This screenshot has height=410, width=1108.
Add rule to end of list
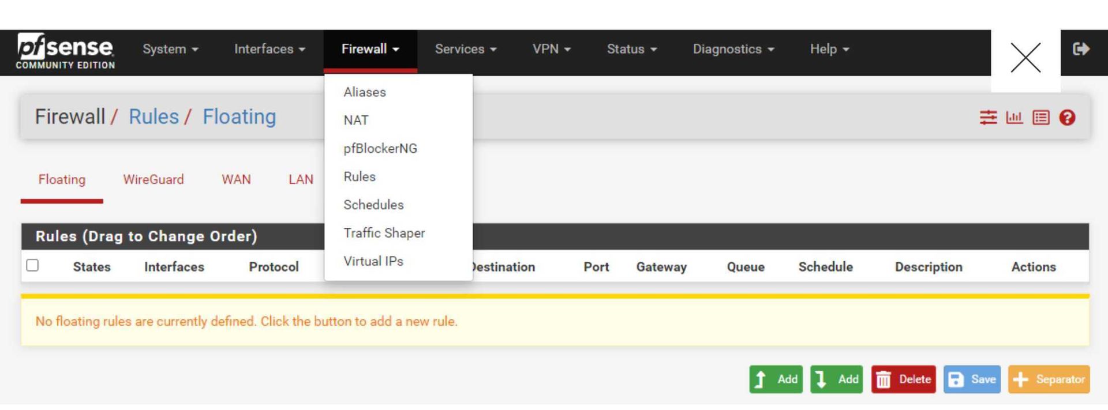(836, 379)
